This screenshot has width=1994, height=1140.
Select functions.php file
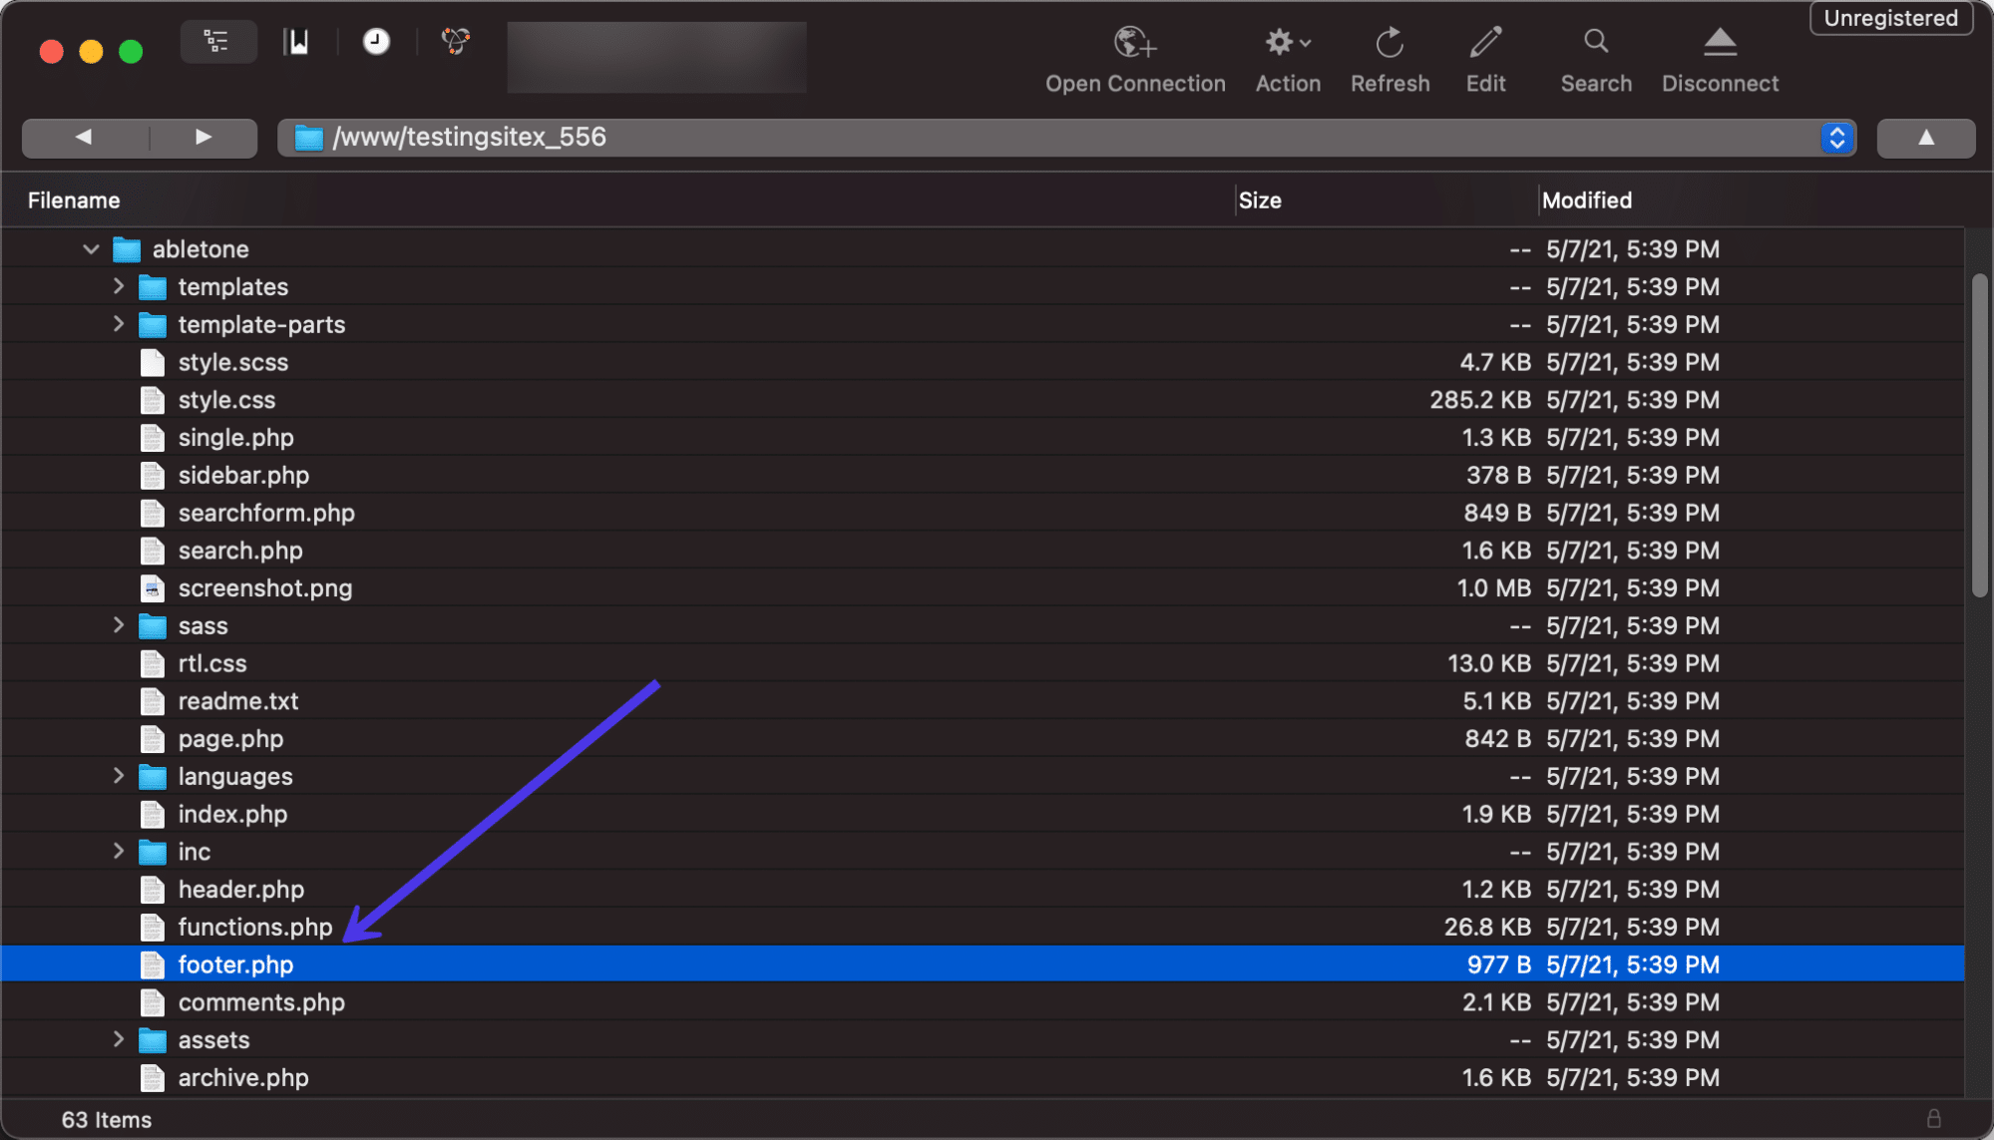(x=254, y=927)
